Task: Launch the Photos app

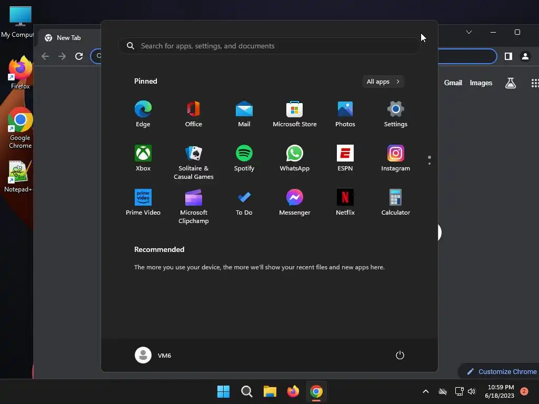Action: 345,114
